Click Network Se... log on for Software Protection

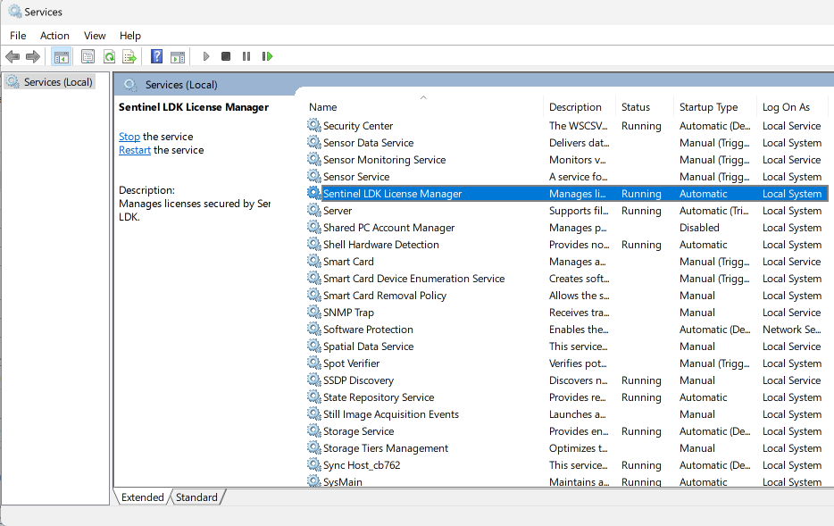click(791, 330)
